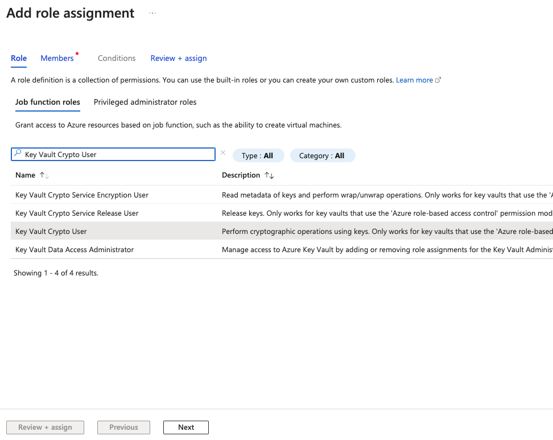553x440 pixels.
Task: Click the bottom Review + assign button
Action: coord(45,427)
